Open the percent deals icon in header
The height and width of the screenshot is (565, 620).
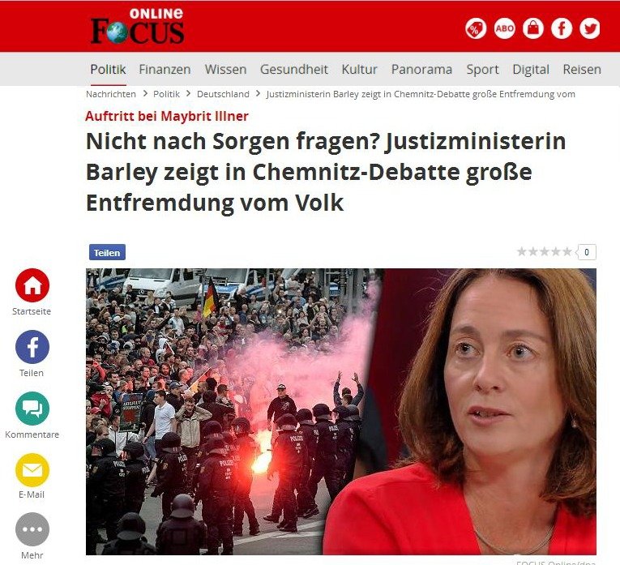click(x=476, y=28)
